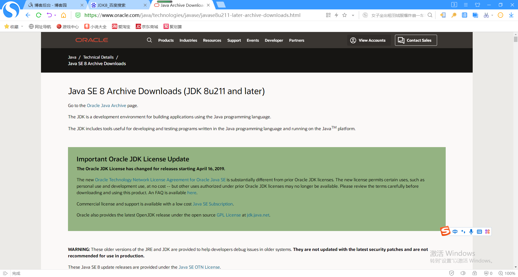Bookmark this page with the star icon

[x=345, y=15]
